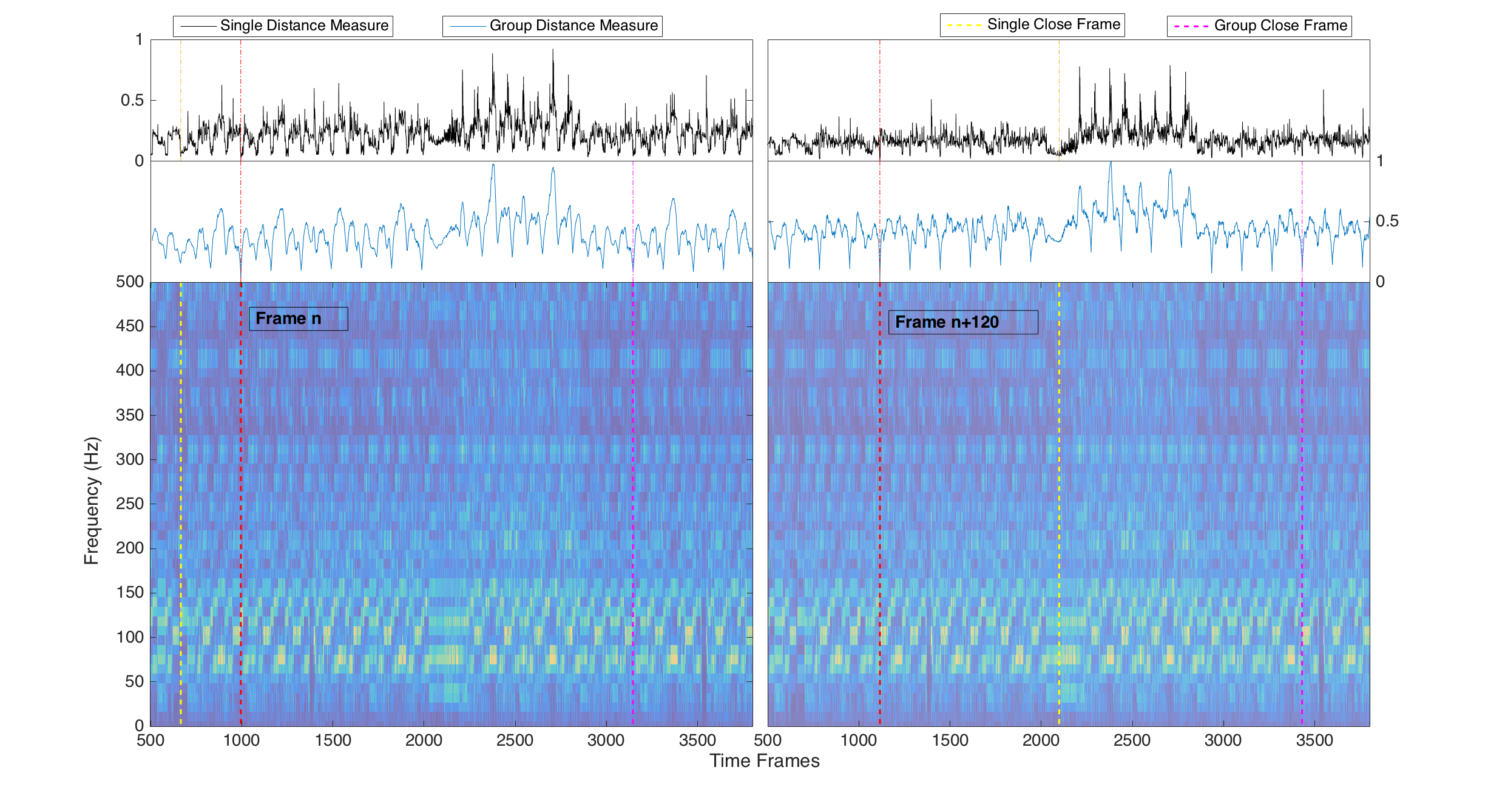
Task: Click the Time Frames axis label
Action: pos(764,761)
